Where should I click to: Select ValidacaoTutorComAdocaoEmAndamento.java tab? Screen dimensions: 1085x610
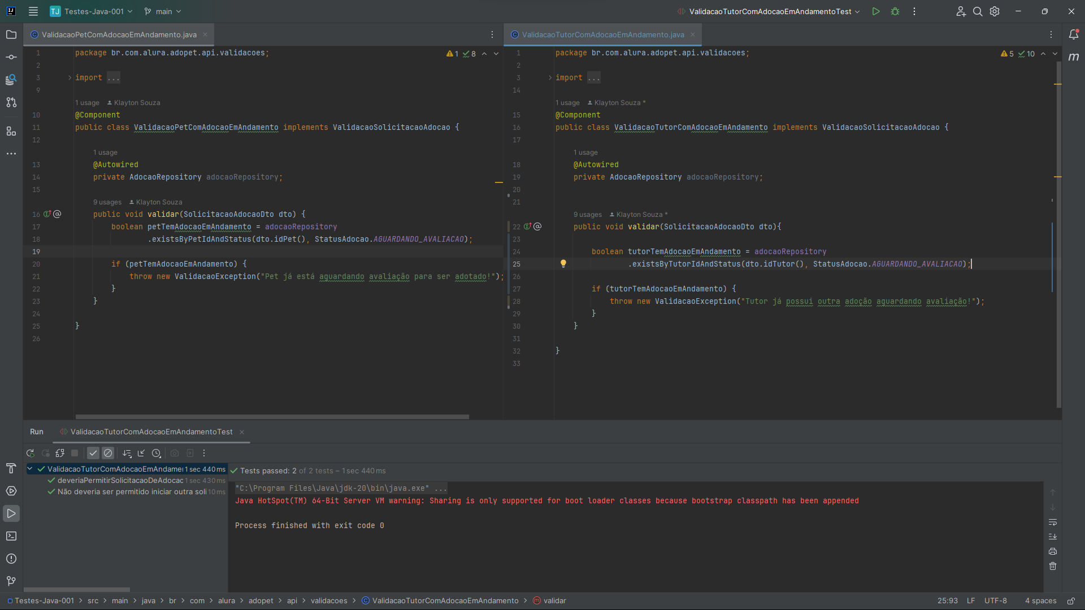point(602,34)
